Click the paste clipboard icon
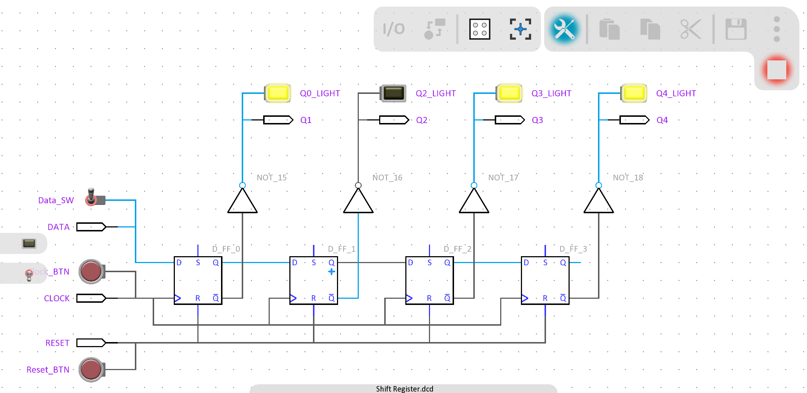The height and width of the screenshot is (393, 807). (x=609, y=29)
